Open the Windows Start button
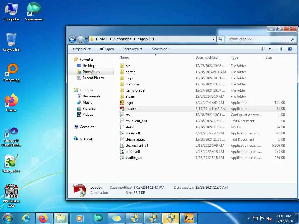Screen dimensions: 299x224 [x=8, y=218]
